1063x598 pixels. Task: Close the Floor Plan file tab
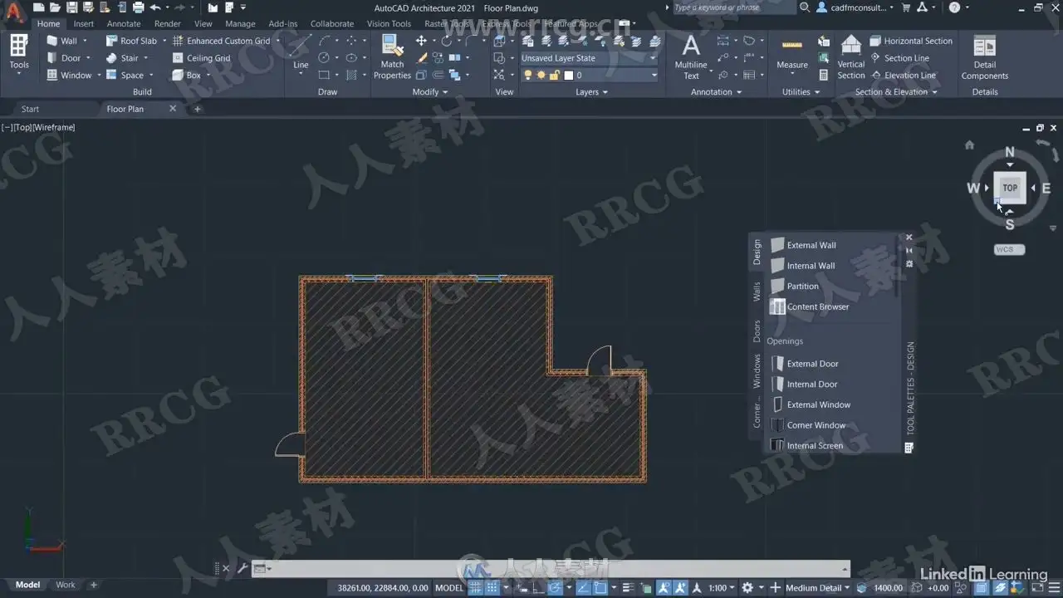point(173,109)
